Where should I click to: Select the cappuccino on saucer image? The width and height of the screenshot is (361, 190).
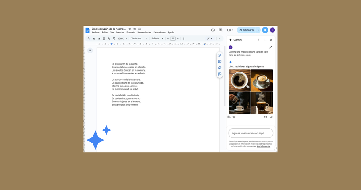point(262,80)
